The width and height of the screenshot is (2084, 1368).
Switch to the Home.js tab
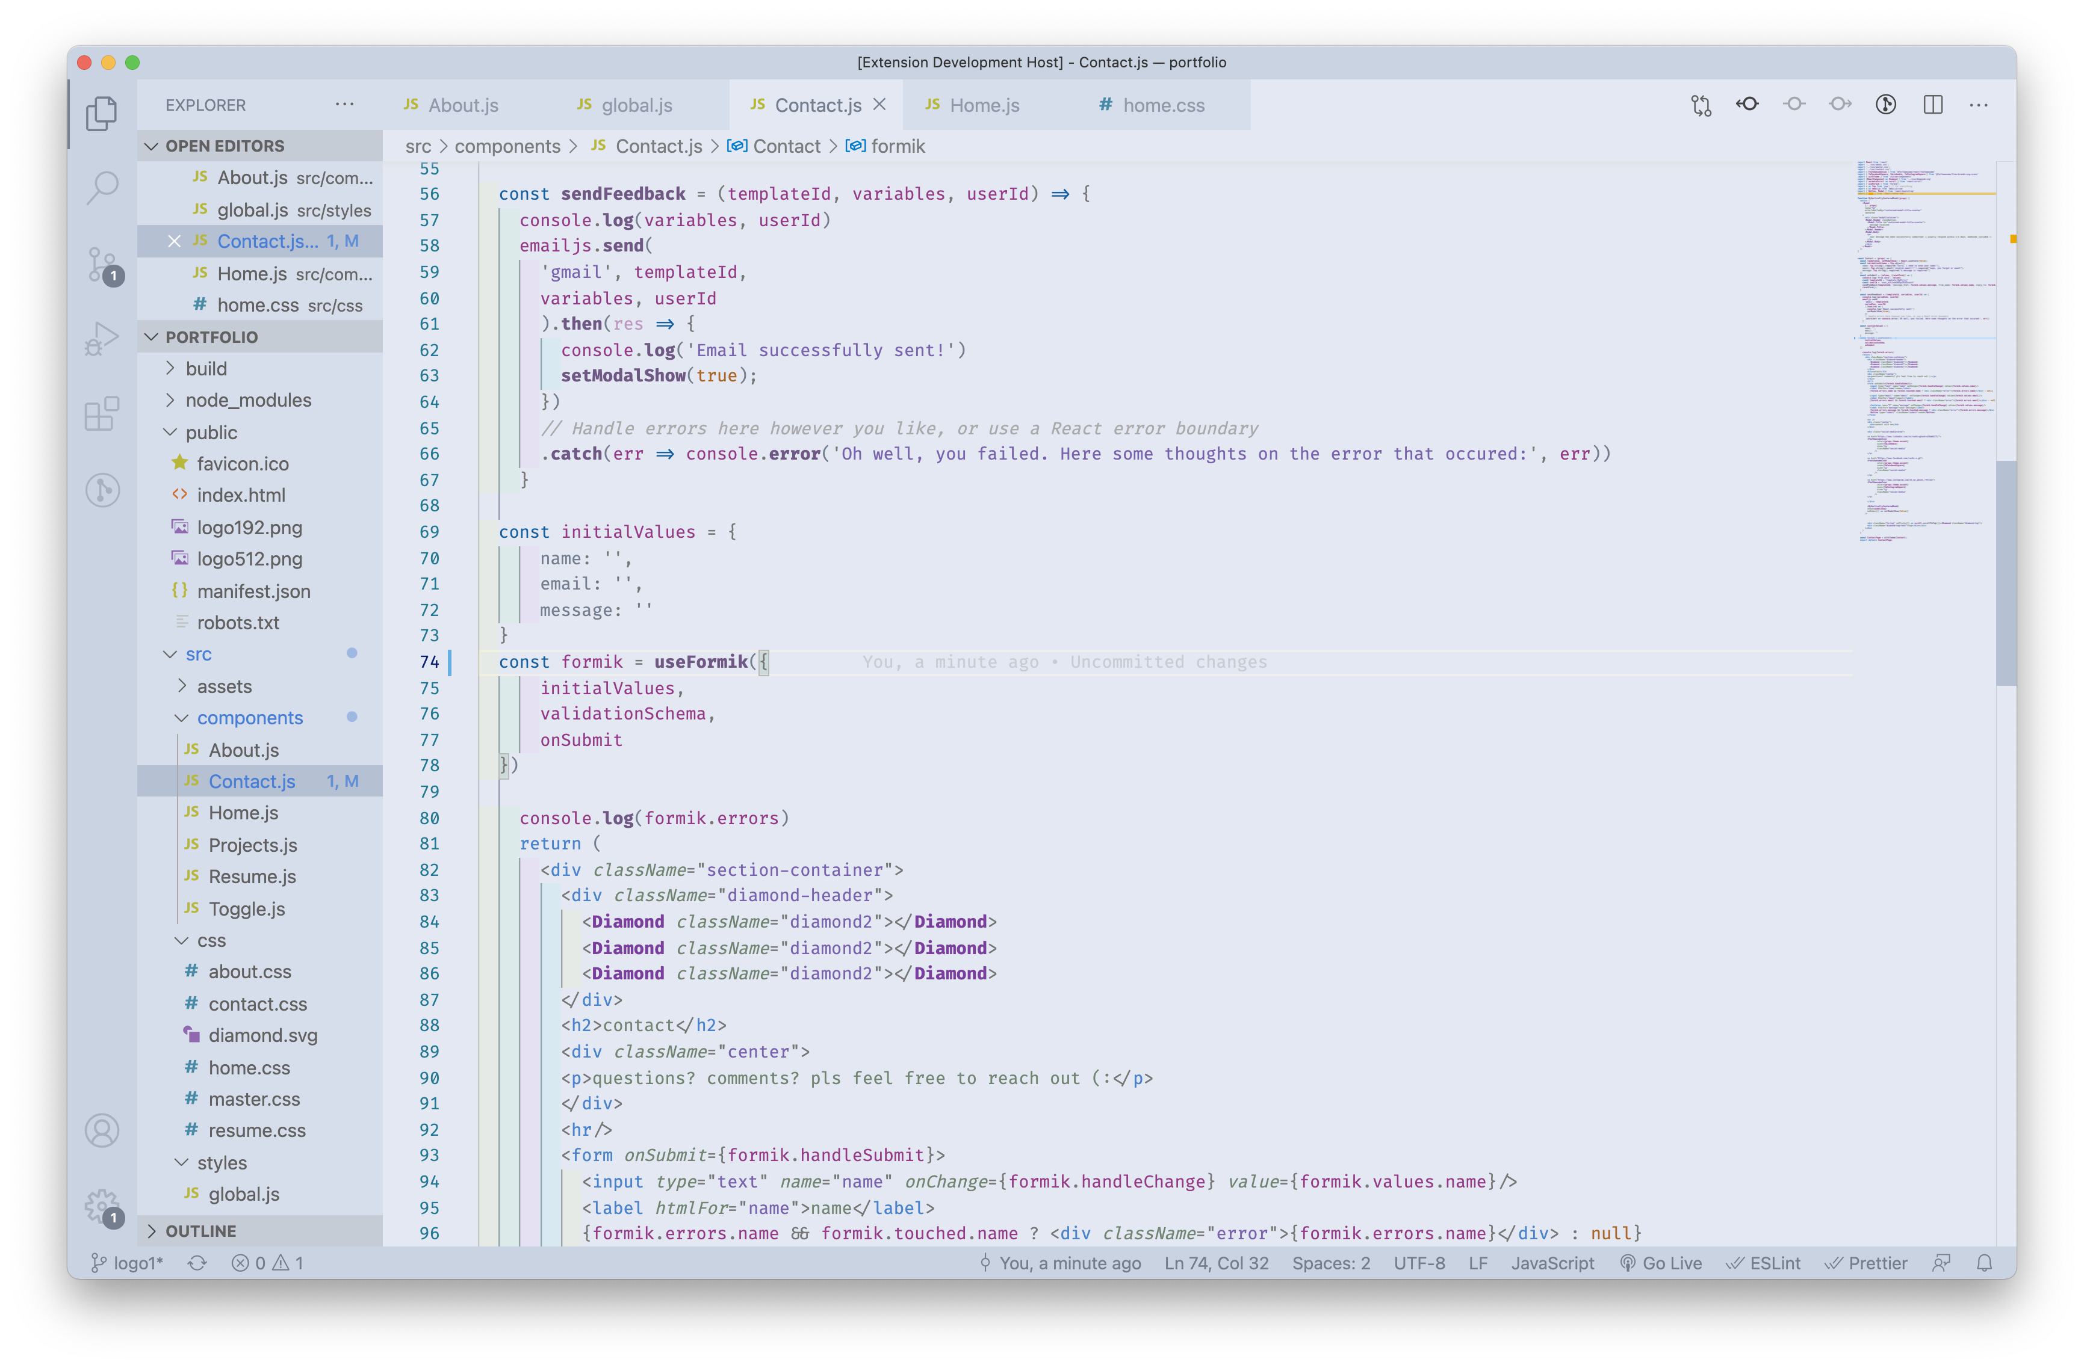[x=984, y=105]
